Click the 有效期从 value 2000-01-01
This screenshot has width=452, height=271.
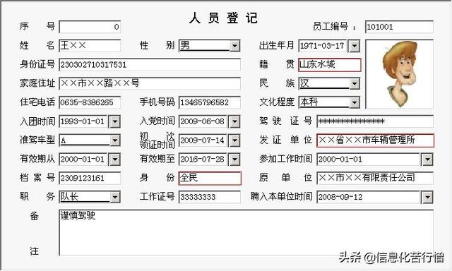point(83,159)
